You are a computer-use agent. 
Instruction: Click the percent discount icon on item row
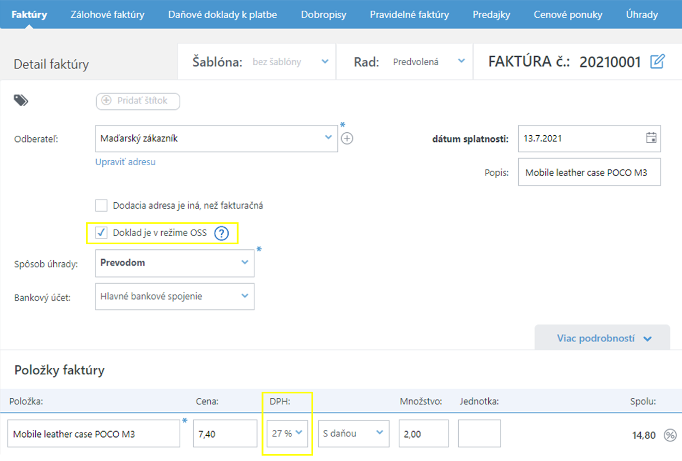click(x=670, y=435)
